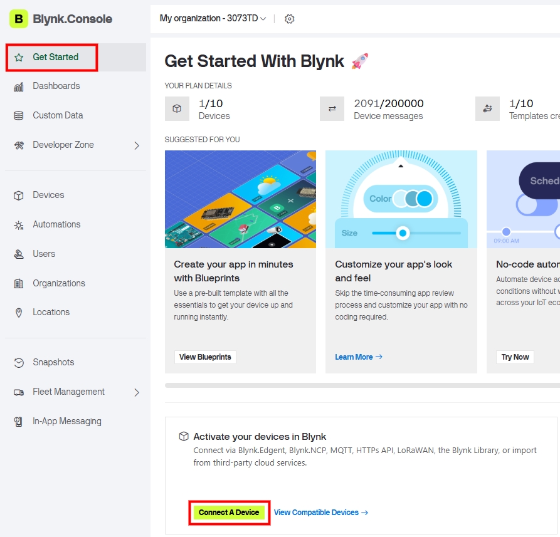
Task: Click the Connect A Device button
Action: (x=229, y=512)
